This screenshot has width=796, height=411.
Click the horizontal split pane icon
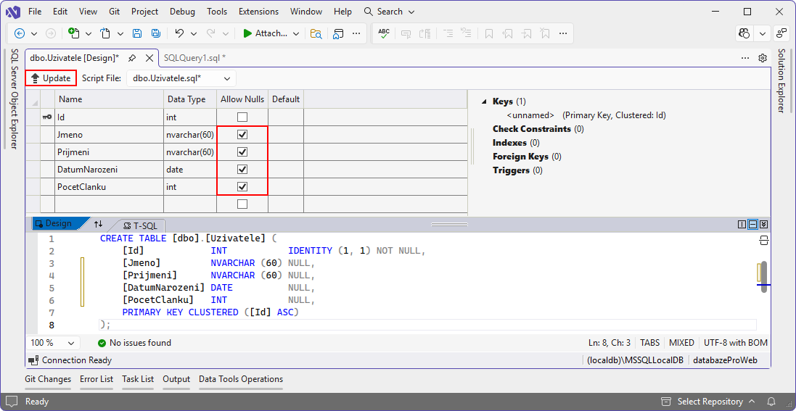click(753, 224)
